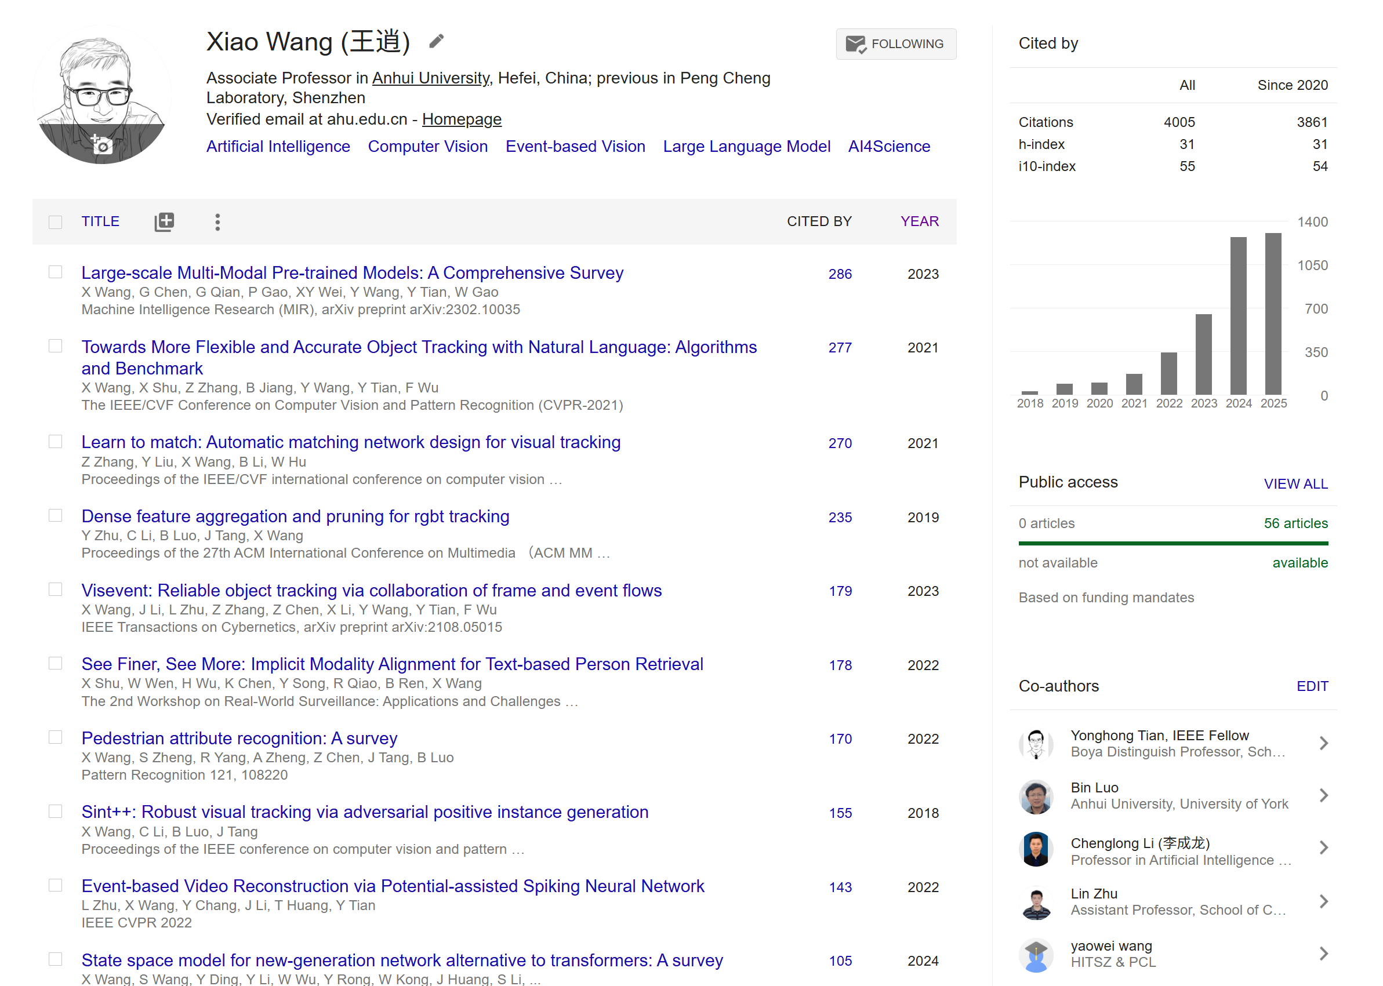Expand chevron next to Lin Zhu
Image resolution: width=1383 pixels, height=986 pixels.
pos(1323,901)
